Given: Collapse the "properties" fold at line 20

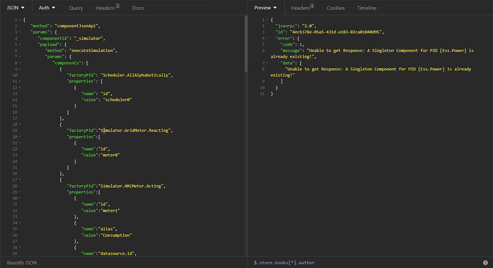Looking at the screenshot, I should point(20,137).
